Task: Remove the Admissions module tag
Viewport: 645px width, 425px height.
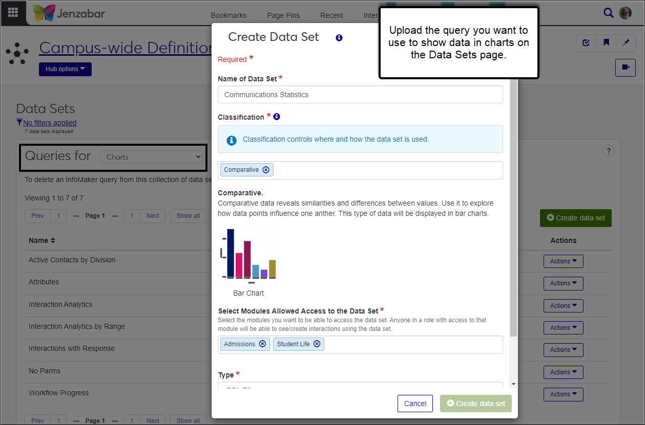Action: [x=262, y=344]
